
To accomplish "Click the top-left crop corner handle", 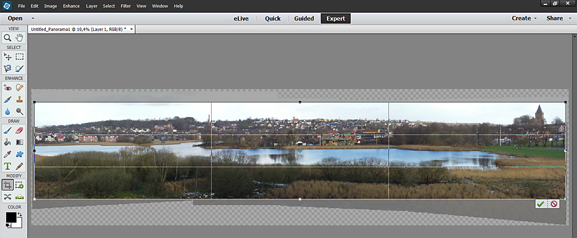I will pyautogui.click(x=35, y=102).
